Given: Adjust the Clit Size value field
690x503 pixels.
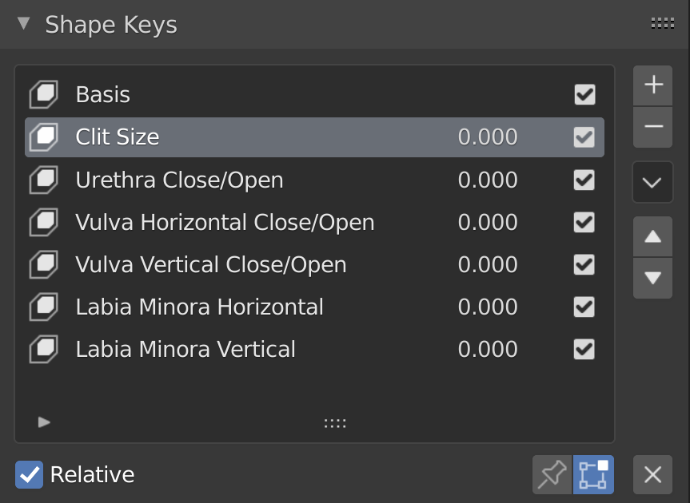Looking at the screenshot, I should pyautogui.click(x=488, y=137).
